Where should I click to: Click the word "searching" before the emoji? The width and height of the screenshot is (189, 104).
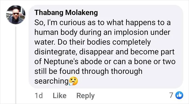[52, 81]
